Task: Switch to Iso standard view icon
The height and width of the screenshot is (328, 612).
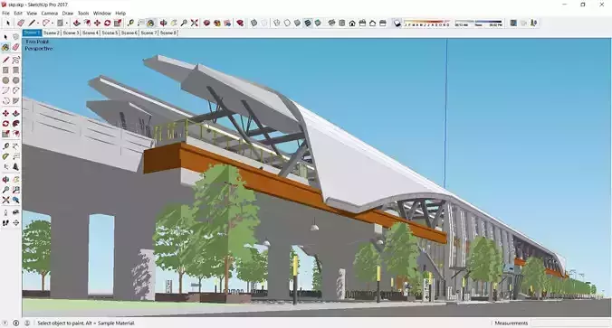Action: pos(331,23)
